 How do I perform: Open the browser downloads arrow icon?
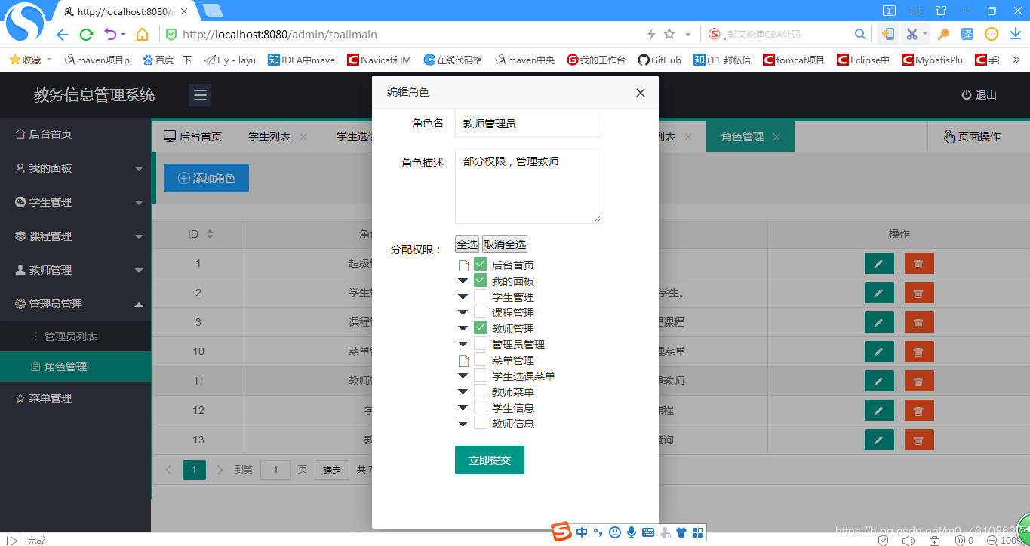(x=1016, y=34)
